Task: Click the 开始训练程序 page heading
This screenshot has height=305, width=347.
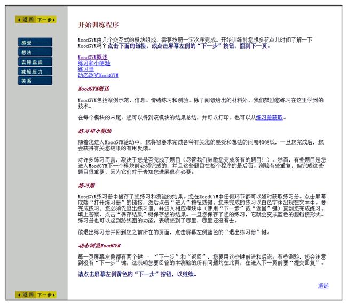Action: point(98,25)
